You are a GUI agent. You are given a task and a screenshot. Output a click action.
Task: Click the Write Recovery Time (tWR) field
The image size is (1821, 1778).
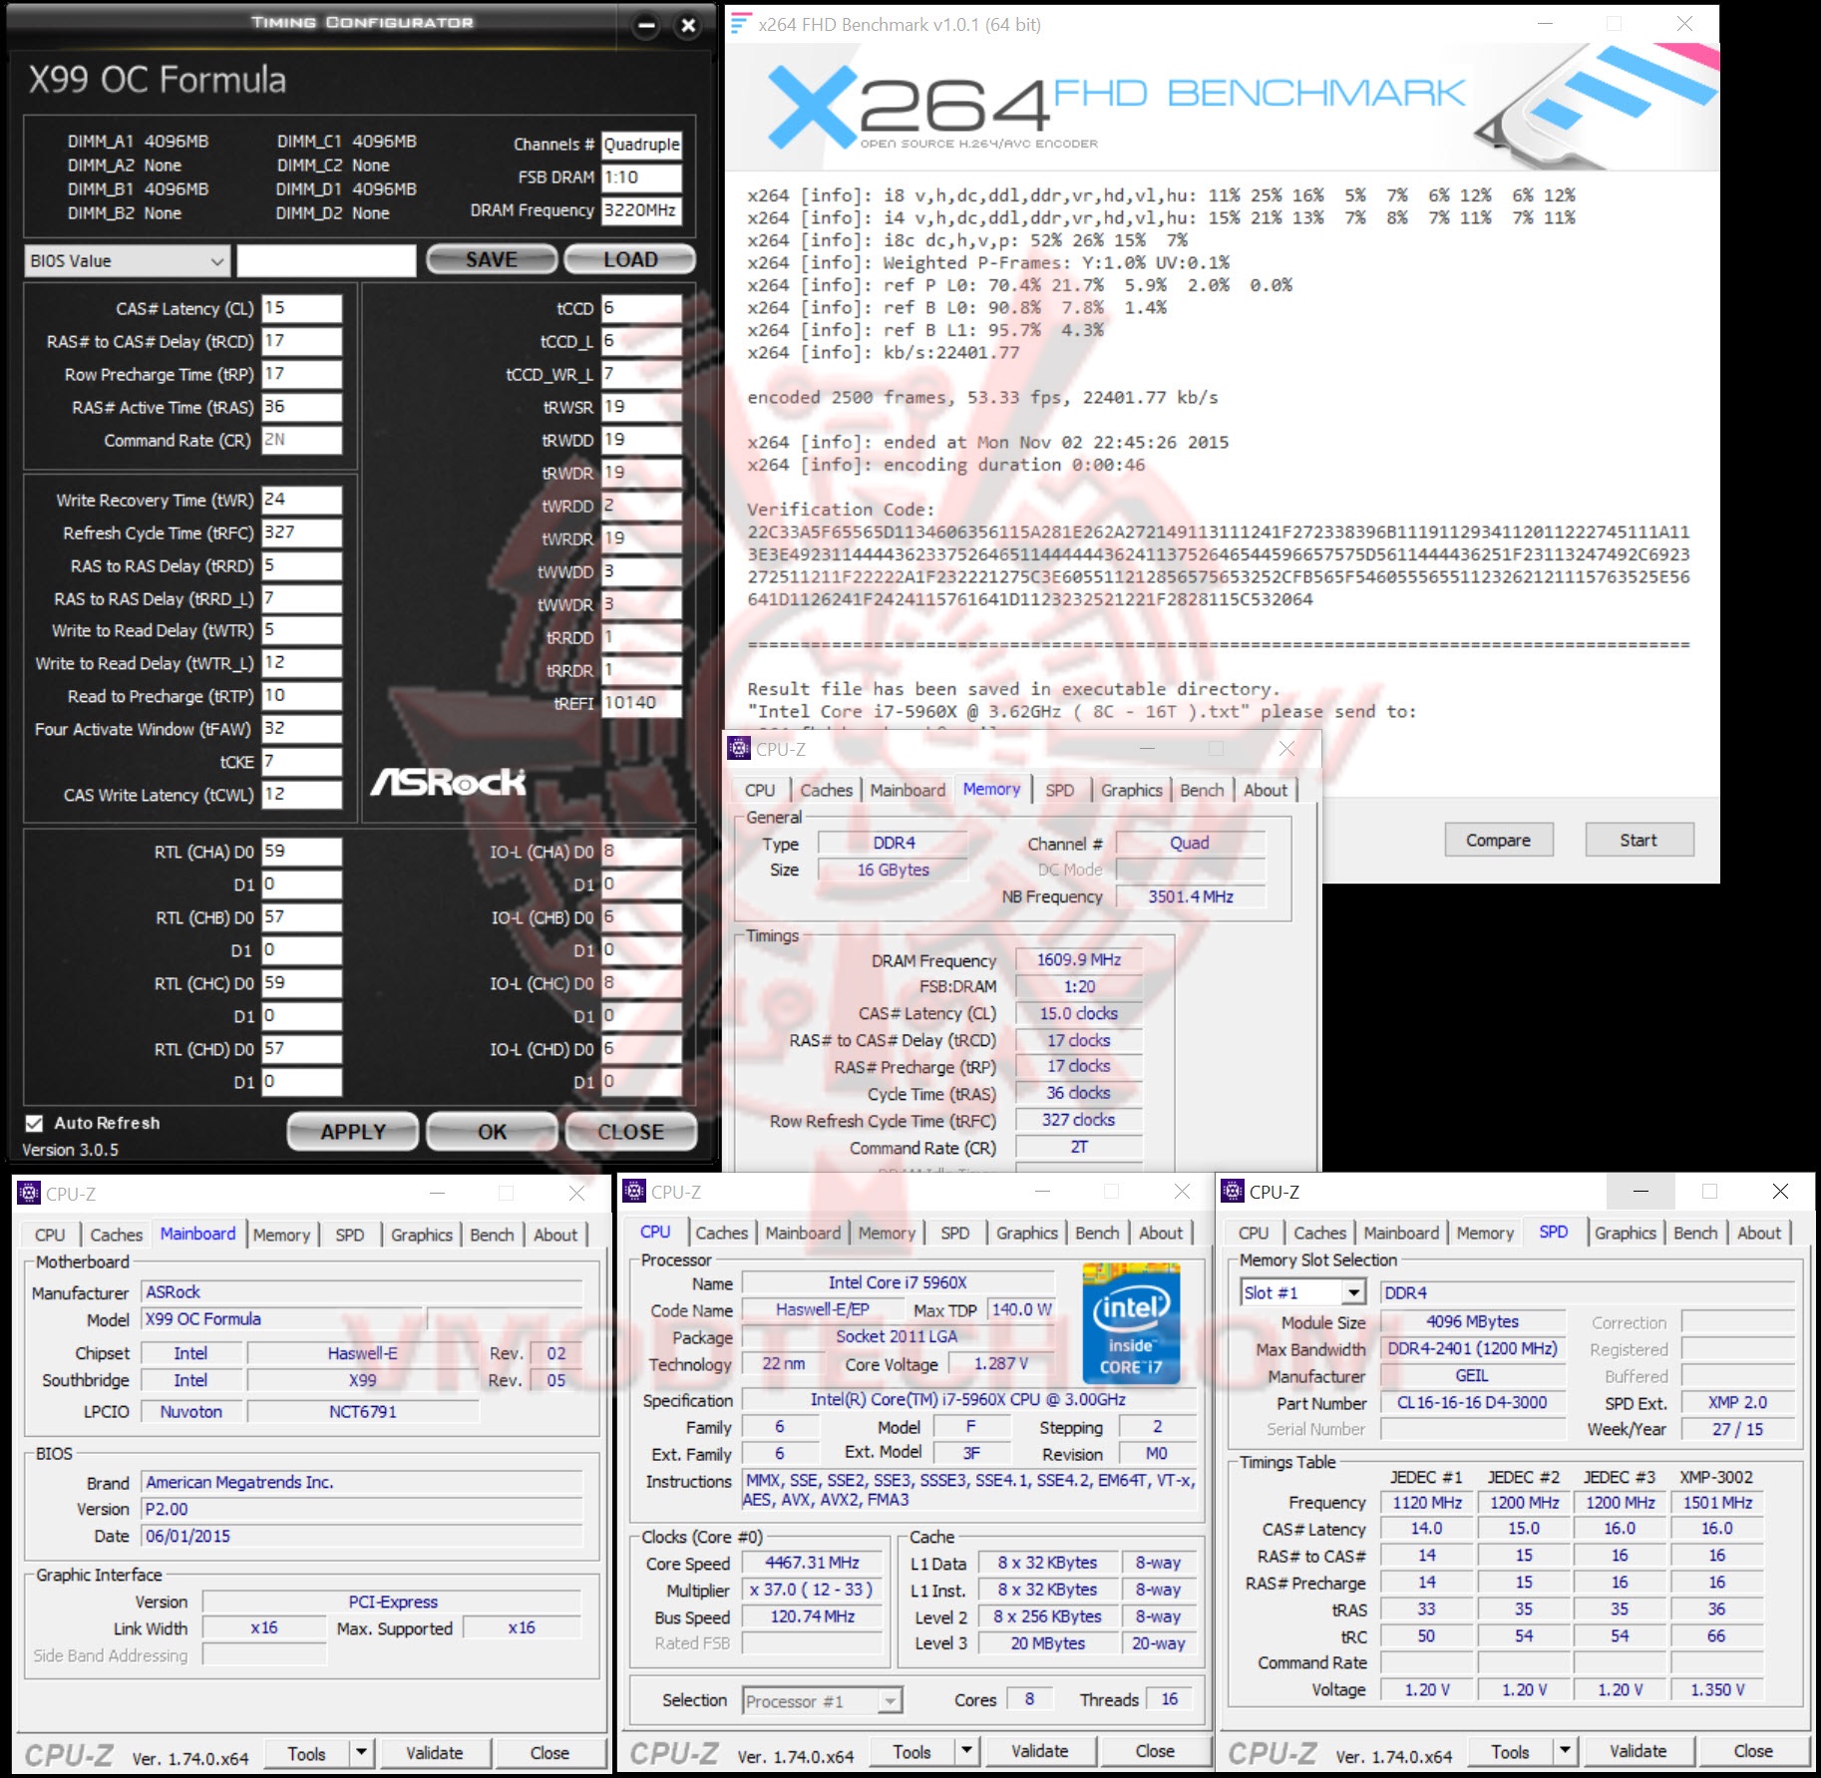pyautogui.click(x=302, y=500)
